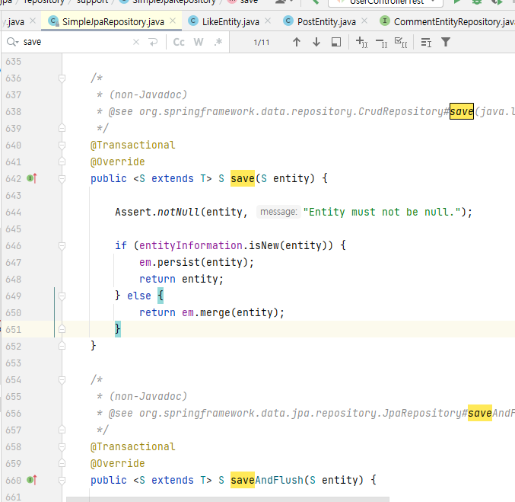Toggle Regex (.*) search option

[x=218, y=42]
